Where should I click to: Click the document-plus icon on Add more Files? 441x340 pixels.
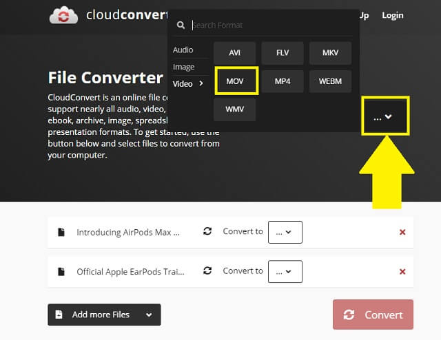(59, 315)
